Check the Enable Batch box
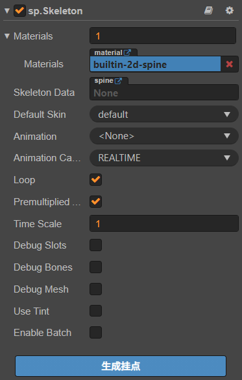Screen dimensions: 242x380 point(96,332)
